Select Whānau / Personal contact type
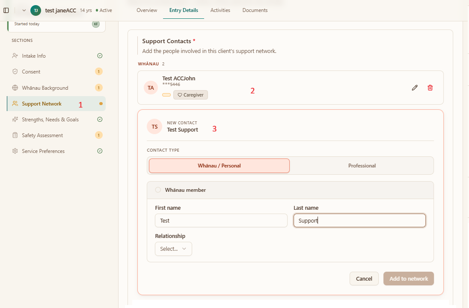Image resolution: width=469 pixels, height=308 pixels. point(219,166)
